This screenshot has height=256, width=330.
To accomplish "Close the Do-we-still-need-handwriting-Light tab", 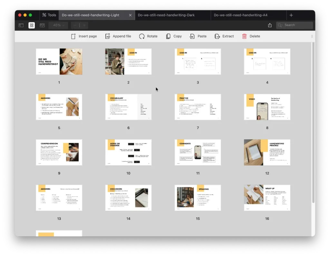I will (130, 15).
